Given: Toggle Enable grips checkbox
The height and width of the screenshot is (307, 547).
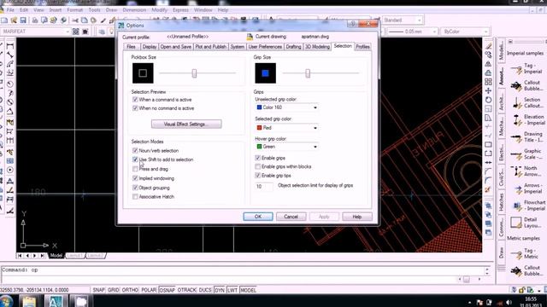Looking at the screenshot, I should (x=258, y=158).
